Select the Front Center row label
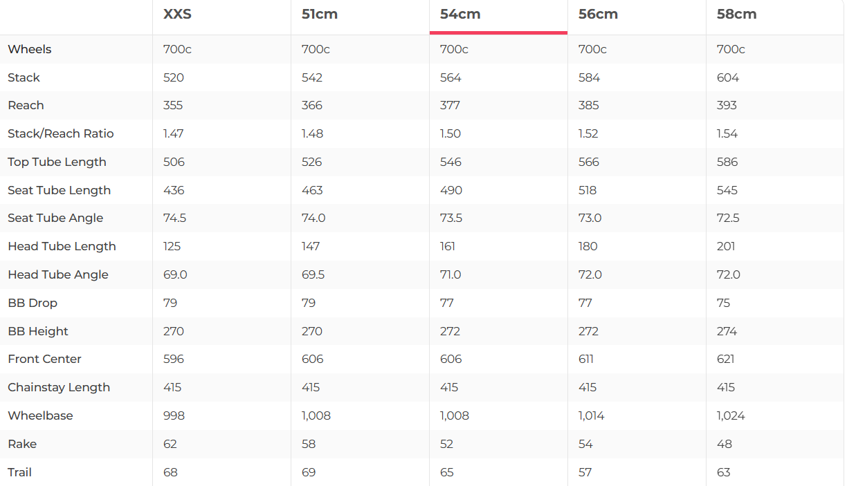Viewport: 865px width, 486px height. (44, 359)
